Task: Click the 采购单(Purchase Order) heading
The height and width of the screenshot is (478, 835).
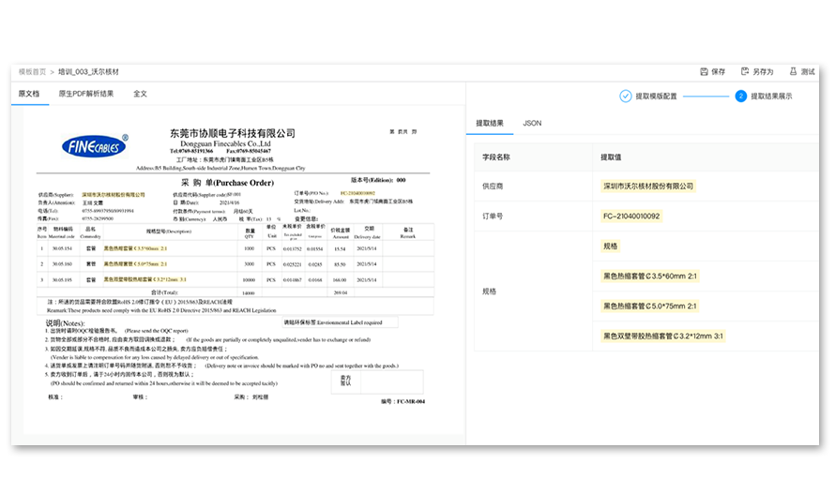Action: (227, 183)
